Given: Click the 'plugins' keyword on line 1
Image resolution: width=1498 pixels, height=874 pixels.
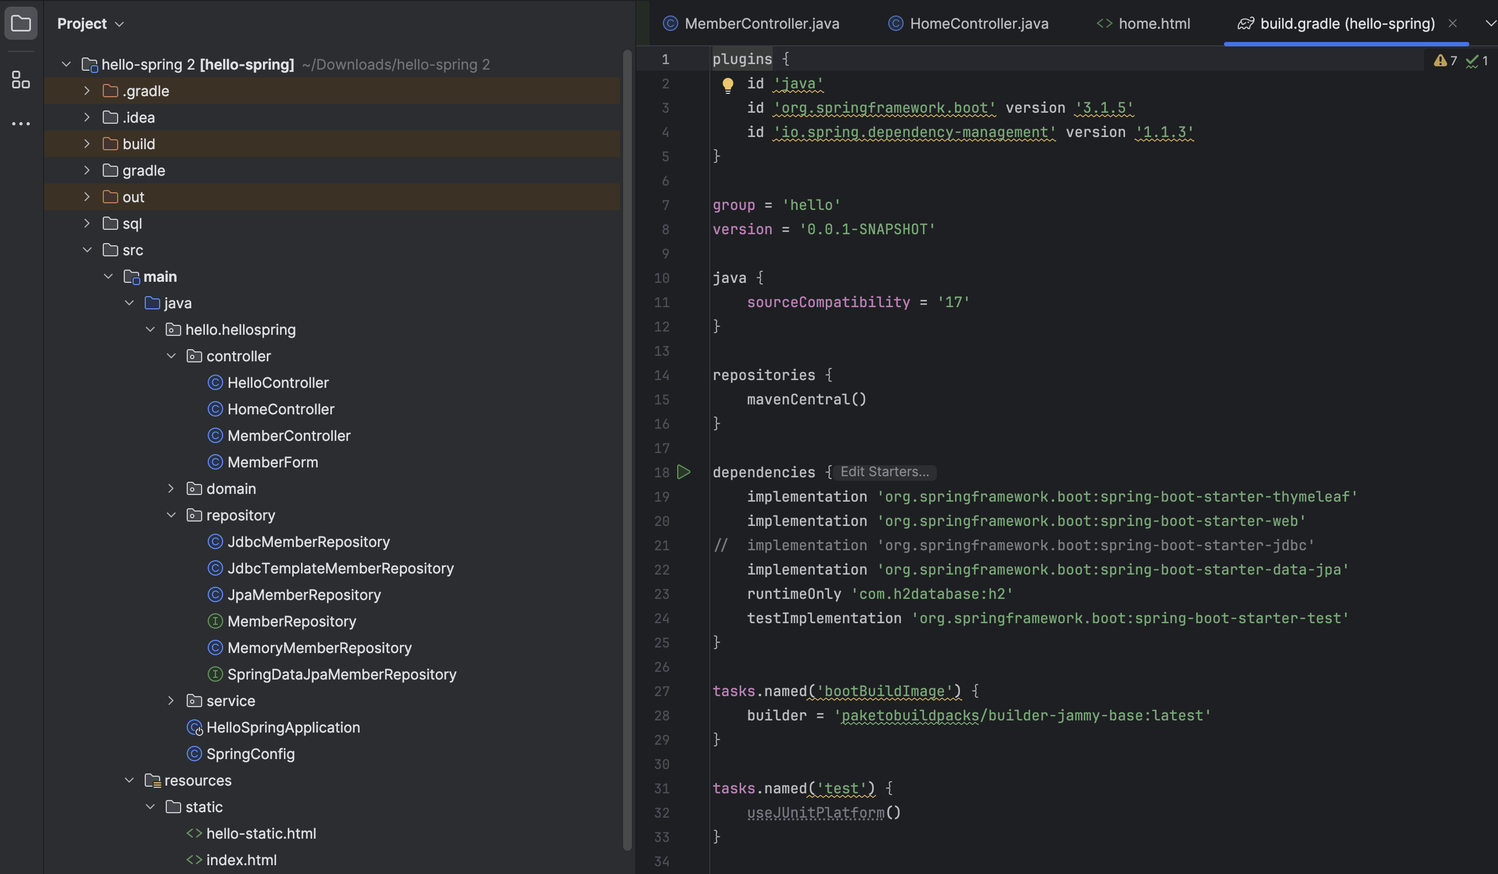Looking at the screenshot, I should click(x=742, y=59).
